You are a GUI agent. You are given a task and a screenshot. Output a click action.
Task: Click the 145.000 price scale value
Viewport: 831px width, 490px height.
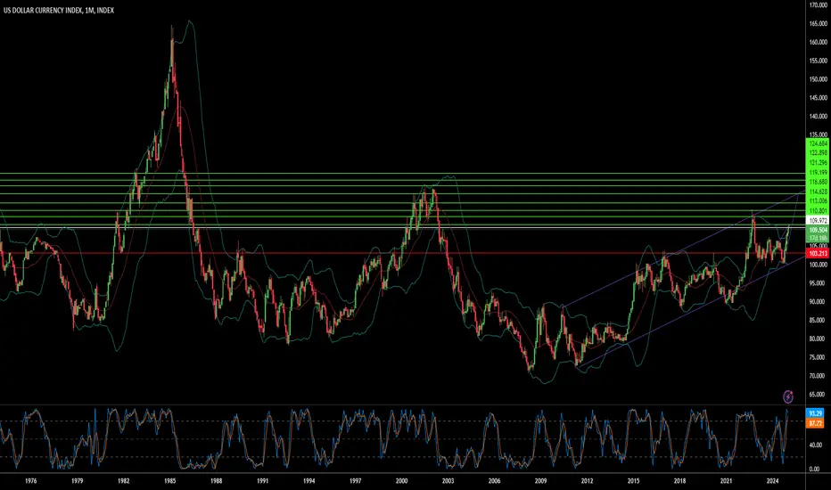(819, 98)
